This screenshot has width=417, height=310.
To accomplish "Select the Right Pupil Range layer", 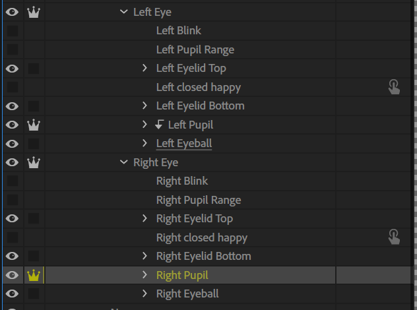I will click(x=199, y=201).
